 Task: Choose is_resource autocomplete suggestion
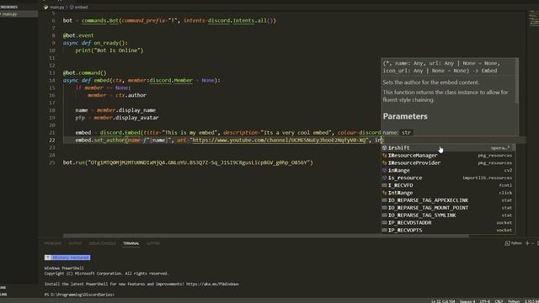point(448,178)
